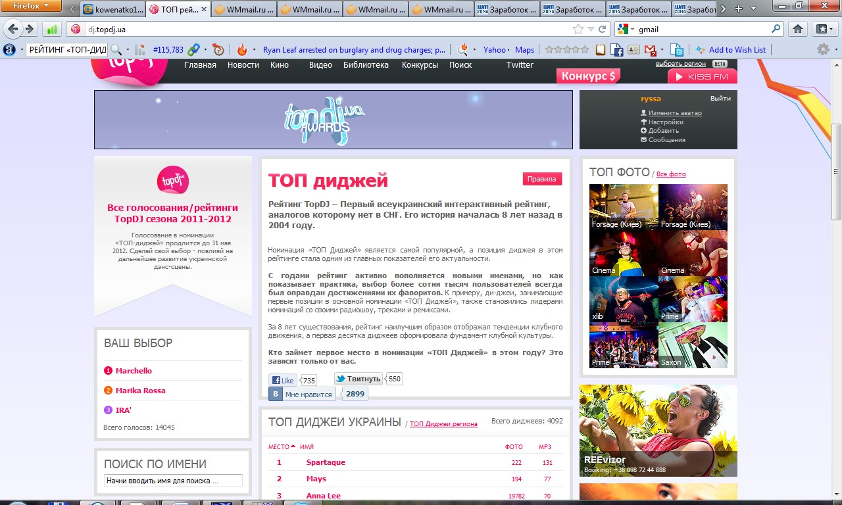Open the Библиотека menu item

[366, 64]
